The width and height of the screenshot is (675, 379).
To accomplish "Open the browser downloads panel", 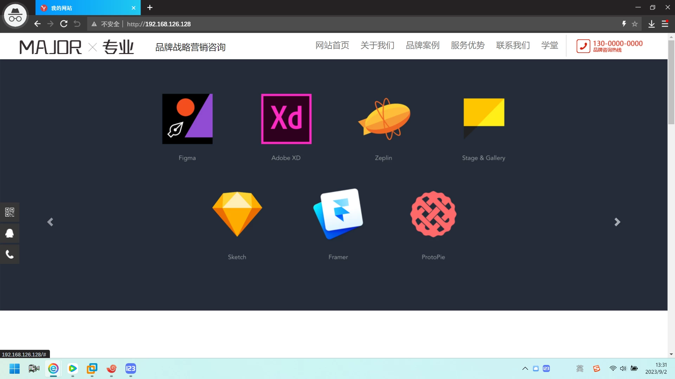I will tap(651, 24).
